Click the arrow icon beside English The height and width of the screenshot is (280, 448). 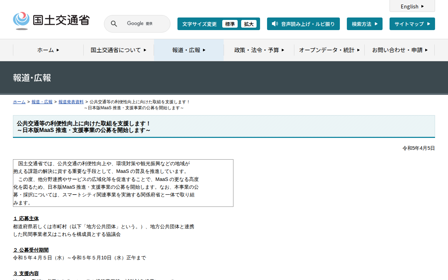pyautogui.click(x=422, y=6)
